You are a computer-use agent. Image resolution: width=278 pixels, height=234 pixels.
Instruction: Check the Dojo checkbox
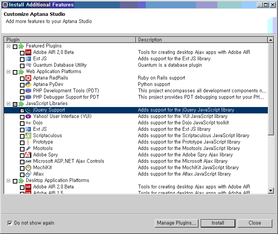tap(22, 124)
